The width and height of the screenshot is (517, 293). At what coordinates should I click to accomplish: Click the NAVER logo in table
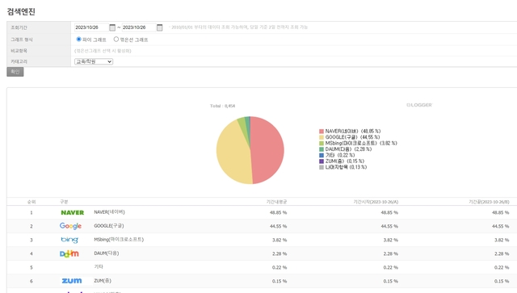pyautogui.click(x=72, y=212)
